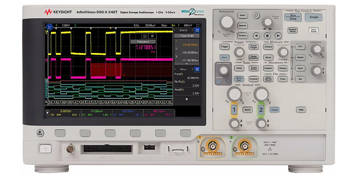Tap the power button
Image resolution: width=357 pixels, height=178 pixels.
click(x=46, y=149)
